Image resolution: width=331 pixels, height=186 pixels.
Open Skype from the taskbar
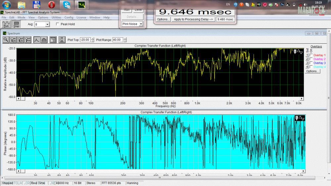coord(67,5)
